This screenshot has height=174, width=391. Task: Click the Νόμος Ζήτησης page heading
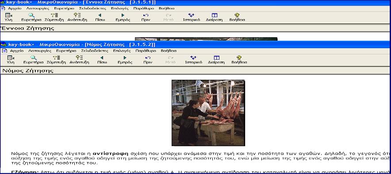(x=28, y=71)
